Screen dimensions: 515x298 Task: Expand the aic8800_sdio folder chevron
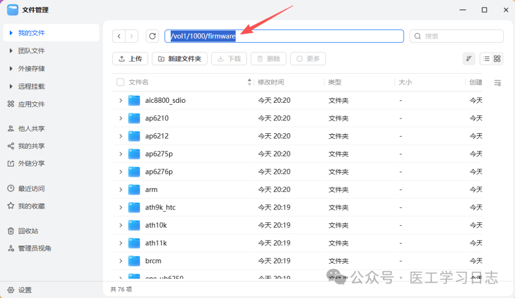coord(121,100)
